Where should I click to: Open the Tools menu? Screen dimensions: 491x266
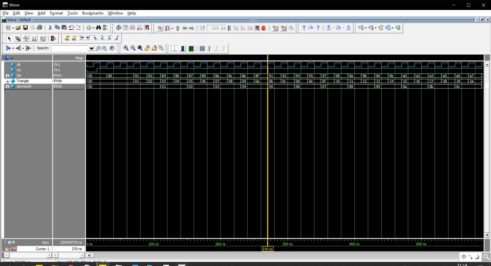pos(72,13)
